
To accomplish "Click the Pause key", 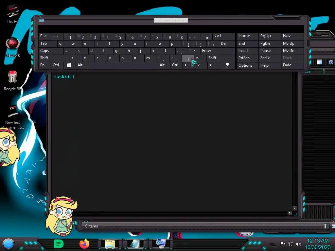I will point(269,51).
